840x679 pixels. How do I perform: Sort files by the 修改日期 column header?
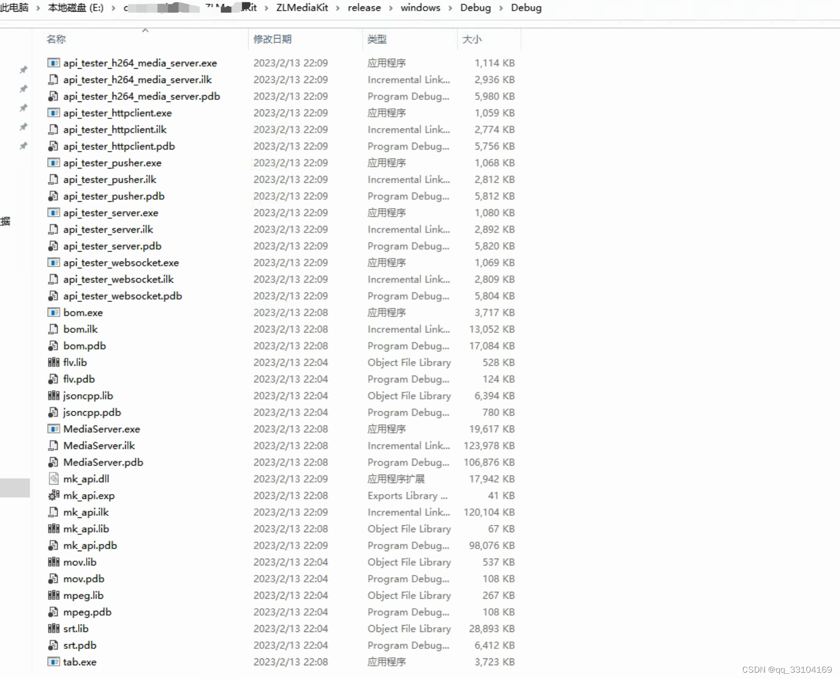[x=273, y=39]
